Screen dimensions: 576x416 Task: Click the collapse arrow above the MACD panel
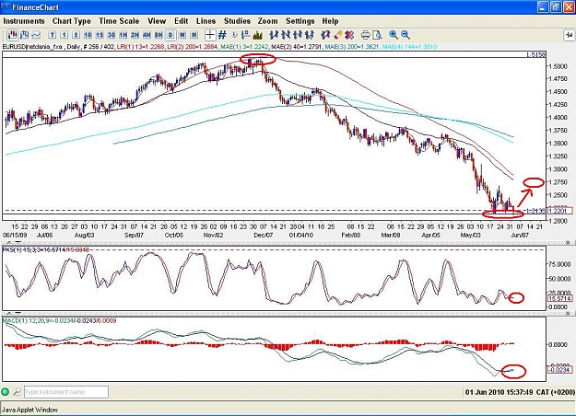[x=9, y=314]
